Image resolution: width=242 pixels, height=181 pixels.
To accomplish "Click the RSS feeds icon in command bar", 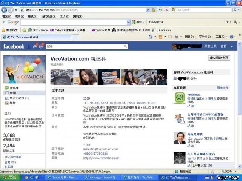I will click(160, 37).
